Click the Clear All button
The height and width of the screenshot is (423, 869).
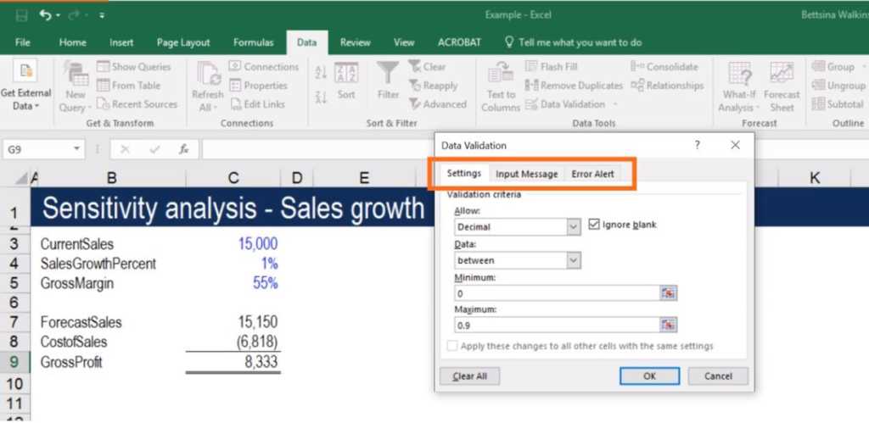click(x=470, y=376)
